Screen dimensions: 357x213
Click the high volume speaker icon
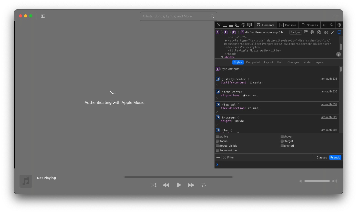click(x=334, y=181)
